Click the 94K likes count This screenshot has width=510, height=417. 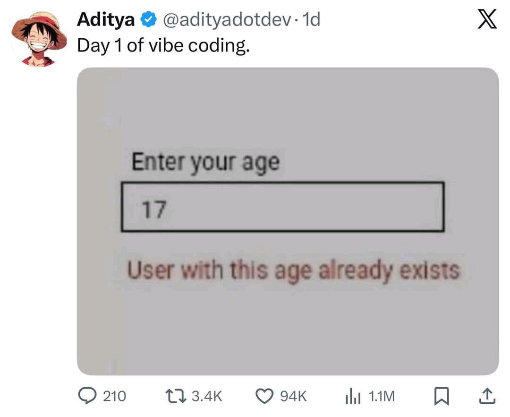tap(294, 396)
